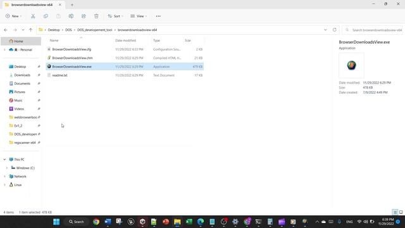This screenshot has height=228, width=405.
Task: Click the Paste icon in toolbar
Action: pyautogui.click(x=58, y=16)
